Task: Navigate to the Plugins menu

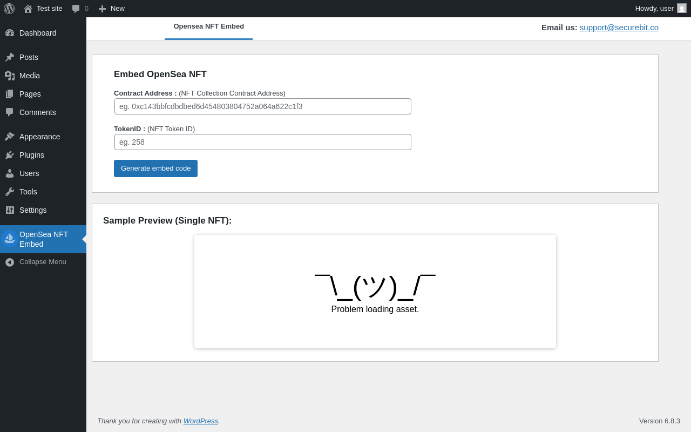Action: [43, 155]
